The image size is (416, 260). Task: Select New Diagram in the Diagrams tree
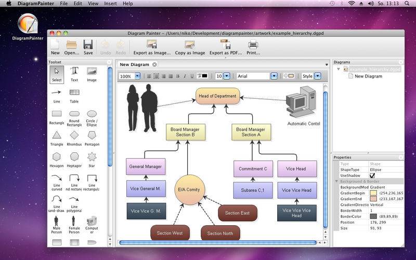pos(368,76)
